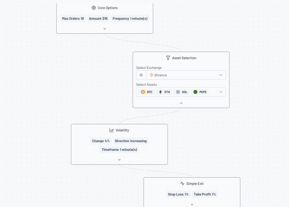289x207 pixels.
Task: Click the Take Profit 1% tag
Action: [x=205, y=194]
